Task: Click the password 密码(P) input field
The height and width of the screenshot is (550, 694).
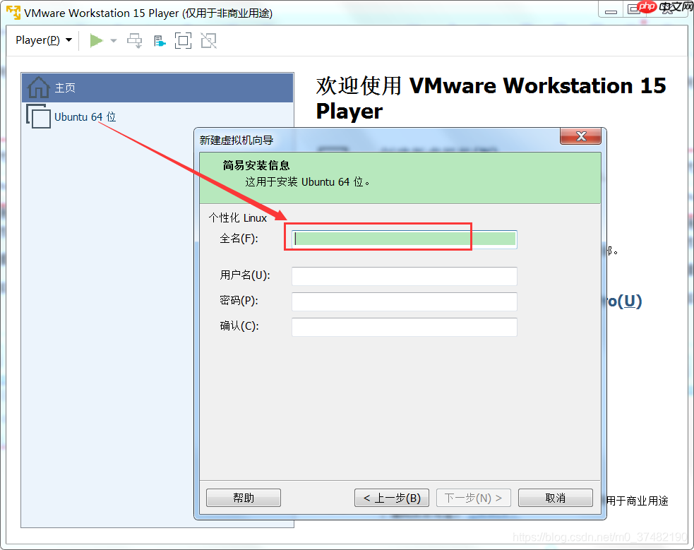Action: pyautogui.click(x=404, y=301)
